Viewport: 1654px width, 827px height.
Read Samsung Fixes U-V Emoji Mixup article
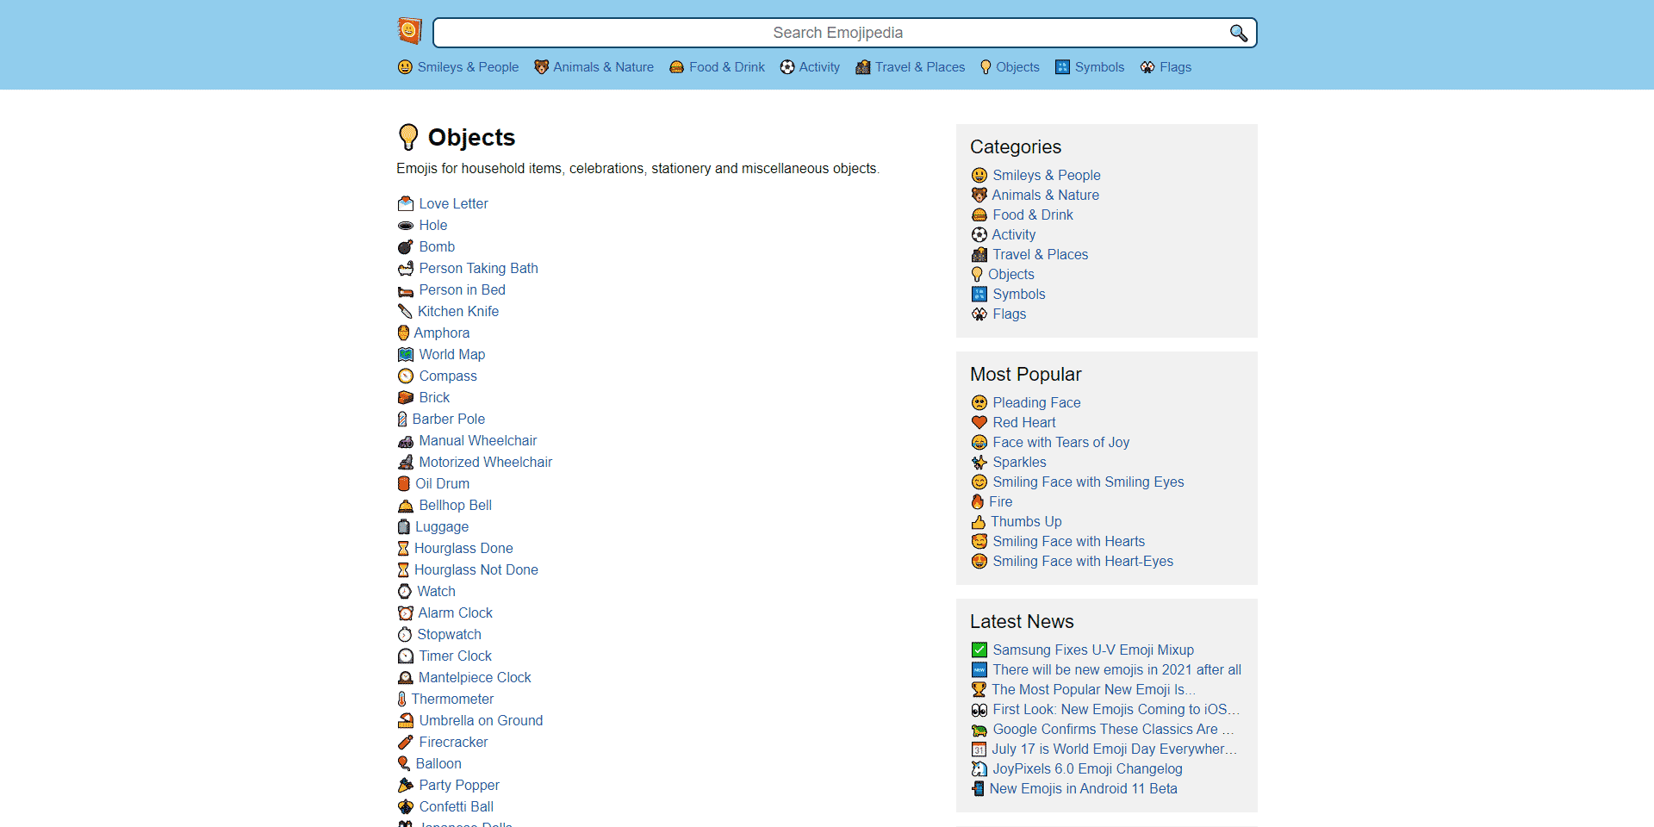click(1092, 650)
